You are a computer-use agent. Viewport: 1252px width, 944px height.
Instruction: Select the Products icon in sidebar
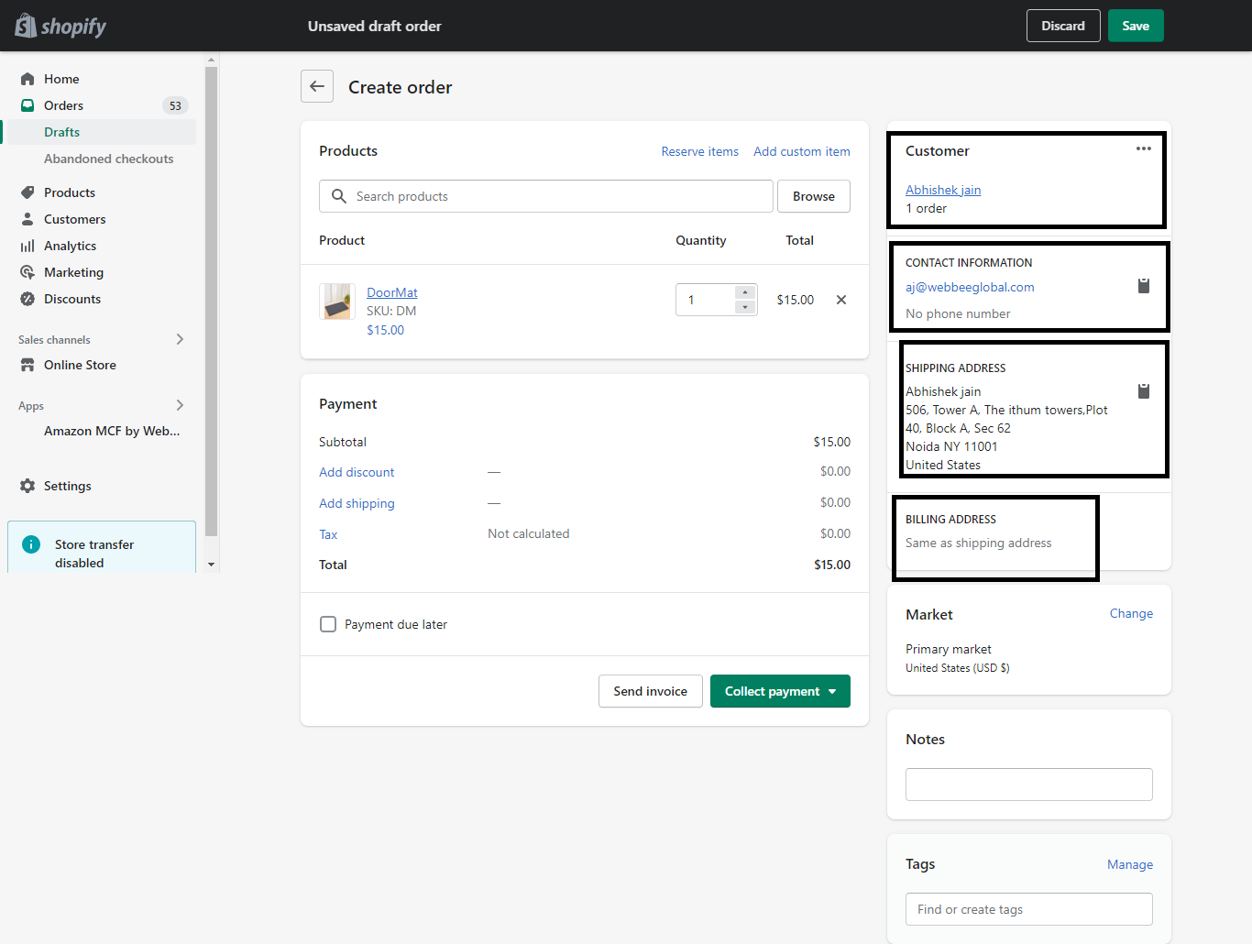27,192
